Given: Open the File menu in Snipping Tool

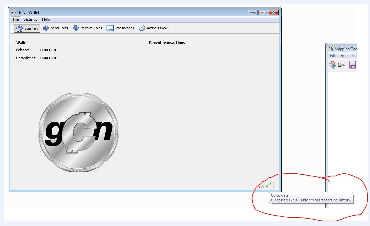Looking at the screenshot, I should pos(333,55).
